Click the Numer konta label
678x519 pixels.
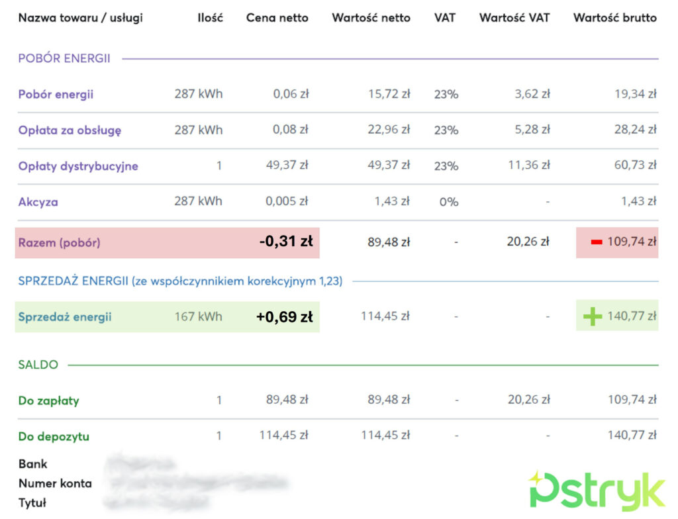click(x=55, y=483)
